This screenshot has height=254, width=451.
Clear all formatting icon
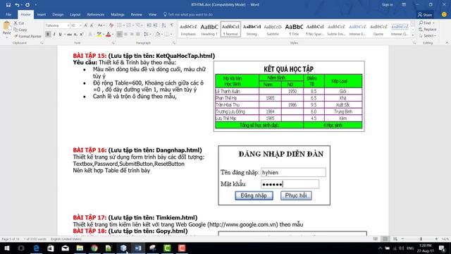click(x=111, y=25)
